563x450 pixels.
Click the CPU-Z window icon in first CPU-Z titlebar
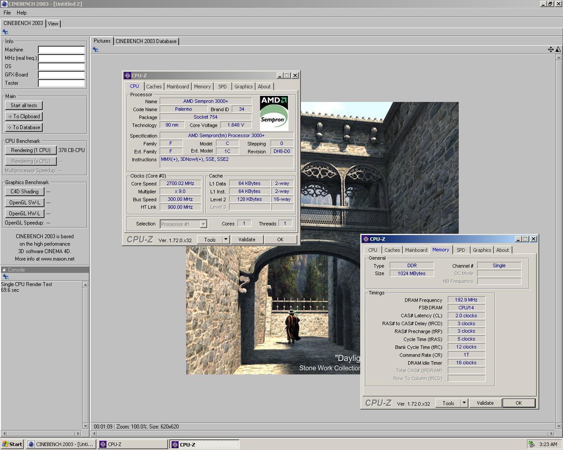[128, 76]
